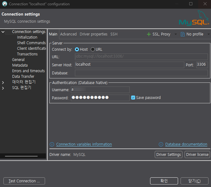This screenshot has height=187, width=211.
Task: Click the No profile label
Action: (x=195, y=34)
